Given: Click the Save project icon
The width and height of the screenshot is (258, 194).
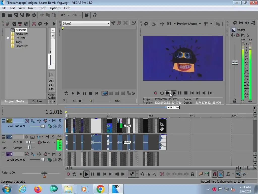Looking at the screenshot, I should [x=16, y=15].
